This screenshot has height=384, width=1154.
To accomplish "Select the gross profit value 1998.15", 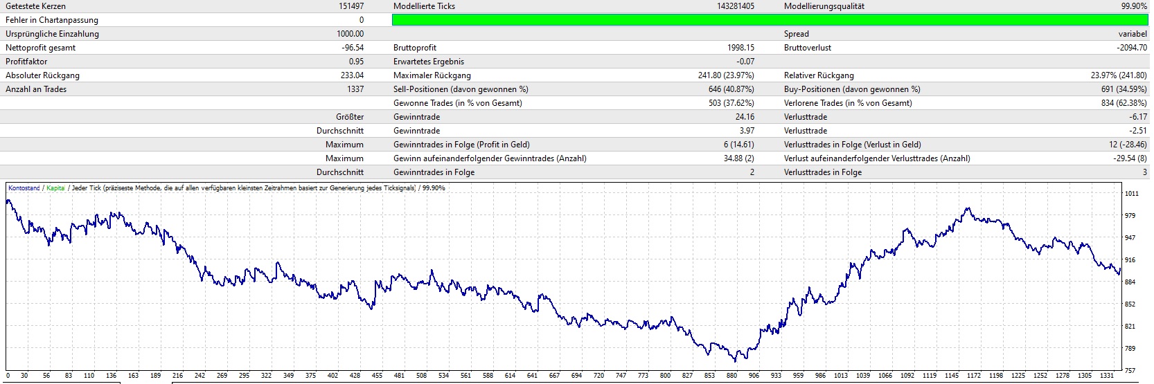I will (741, 48).
